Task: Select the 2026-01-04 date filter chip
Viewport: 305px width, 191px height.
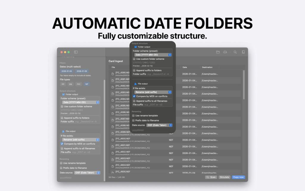Action: pos(66,71)
